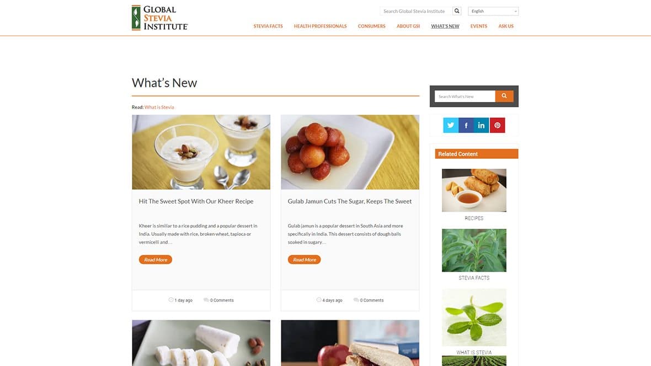Click the header search magnifier icon
The image size is (651, 366).
pos(457,11)
